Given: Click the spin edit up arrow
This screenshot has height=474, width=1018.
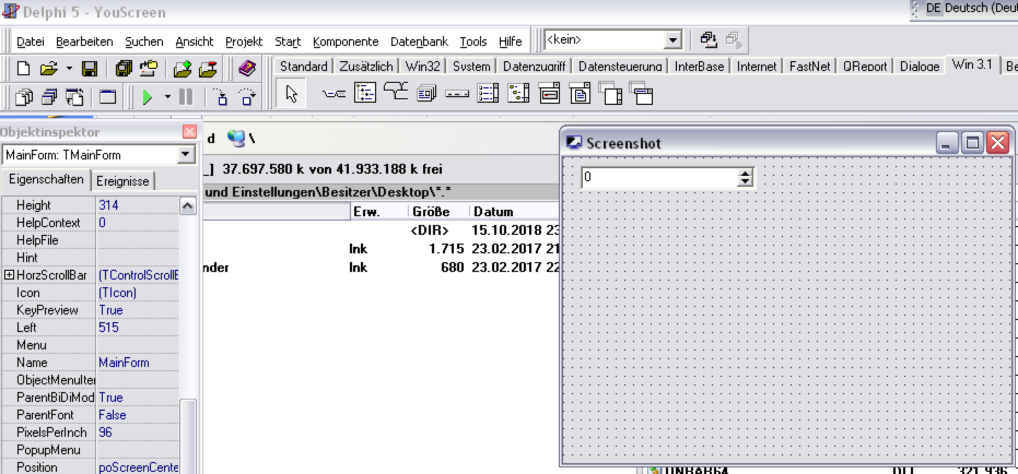Looking at the screenshot, I should pos(745,173).
